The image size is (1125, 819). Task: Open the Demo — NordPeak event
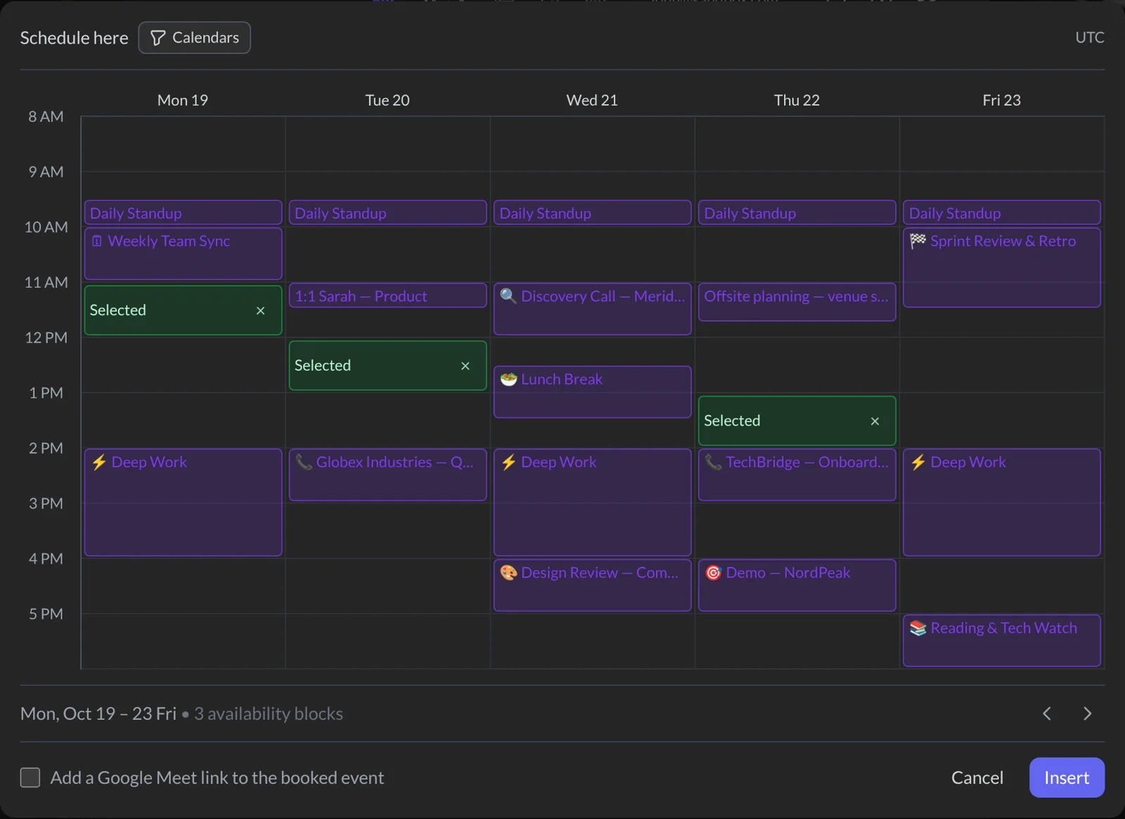pos(797,585)
